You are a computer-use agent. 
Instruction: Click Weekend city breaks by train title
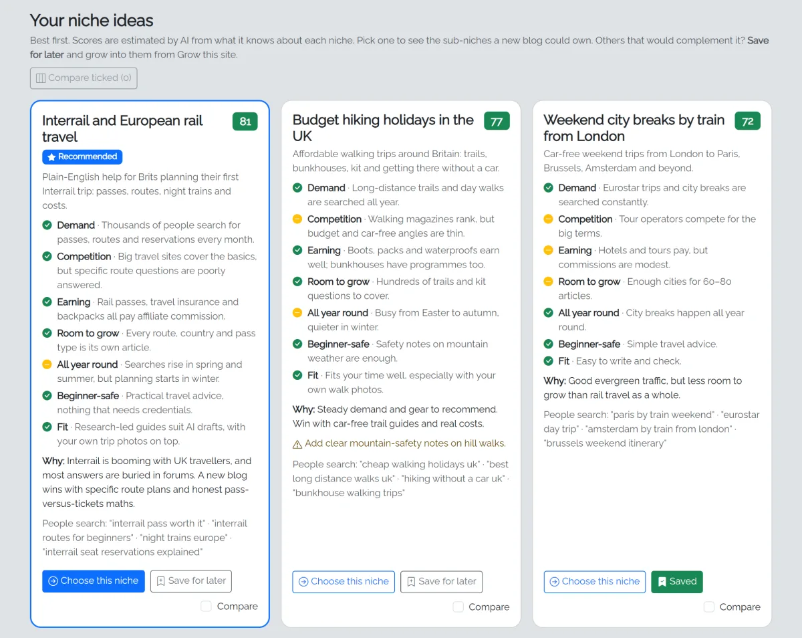[634, 128]
